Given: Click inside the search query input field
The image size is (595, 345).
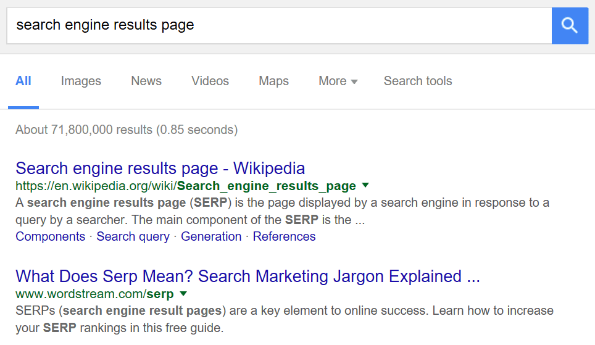Looking at the screenshot, I should [x=278, y=25].
